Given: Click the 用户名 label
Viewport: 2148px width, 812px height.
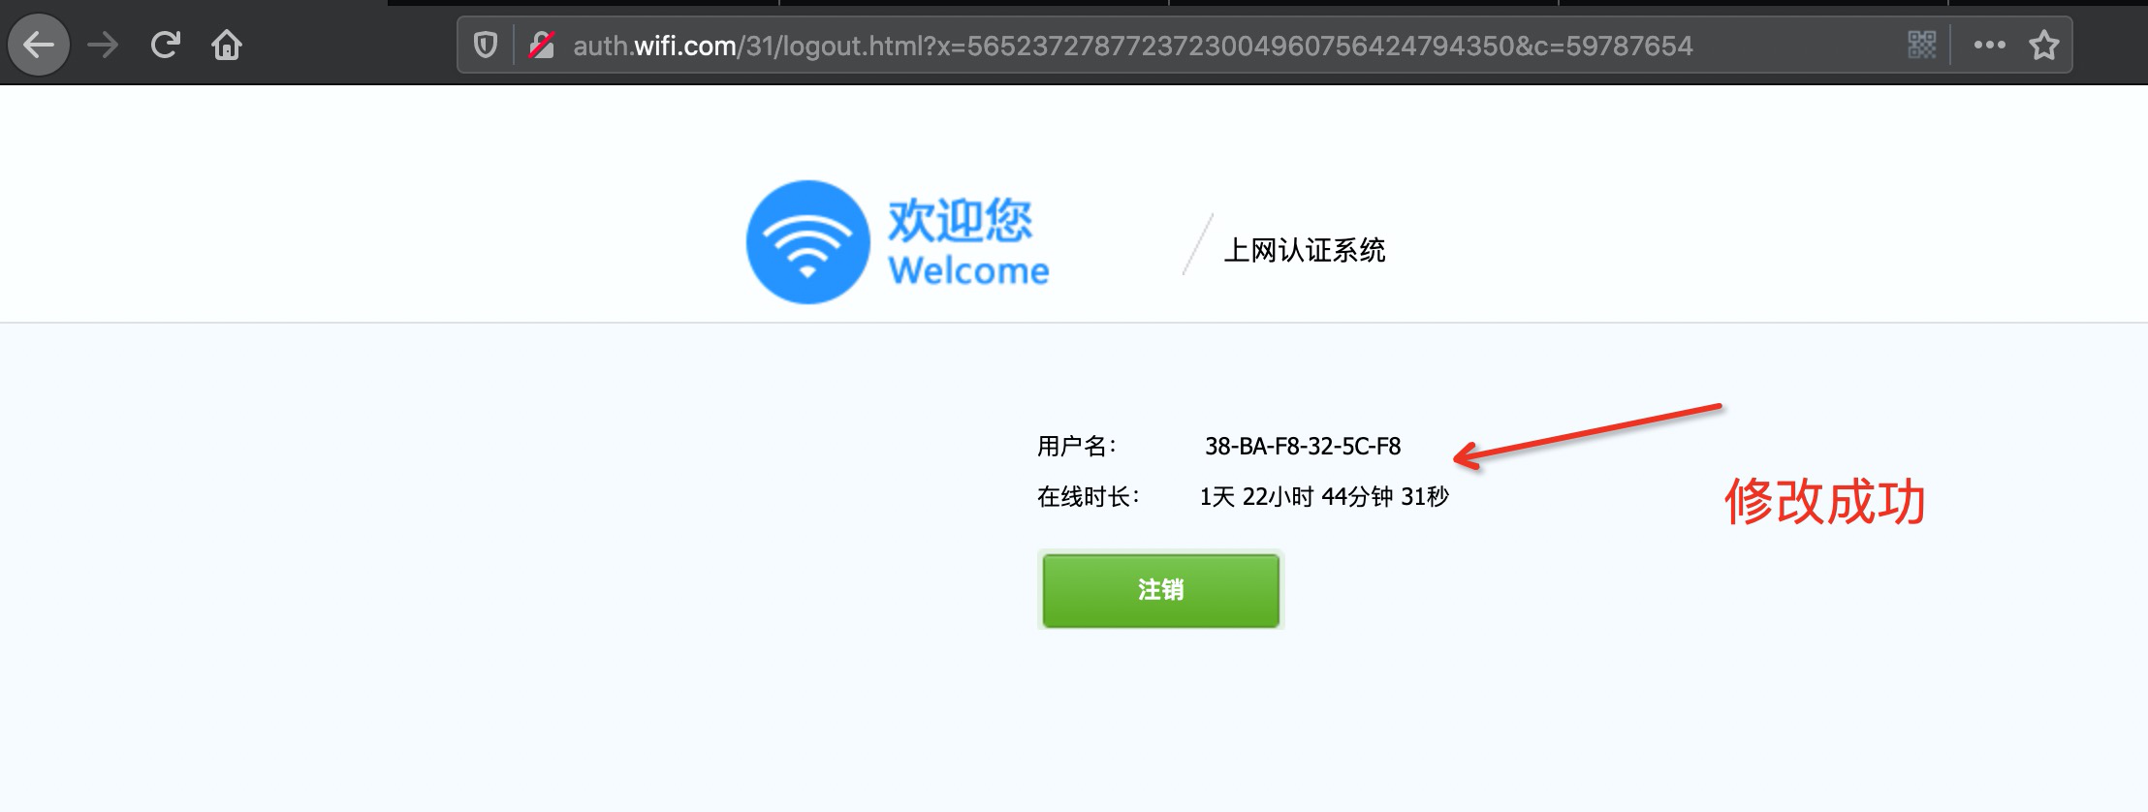Looking at the screenshot, I should [1076, 447].
